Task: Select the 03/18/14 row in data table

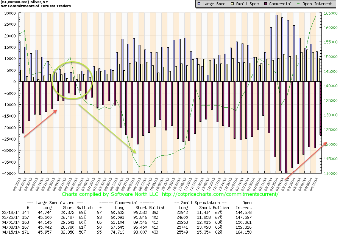Action: click(126, 212)
